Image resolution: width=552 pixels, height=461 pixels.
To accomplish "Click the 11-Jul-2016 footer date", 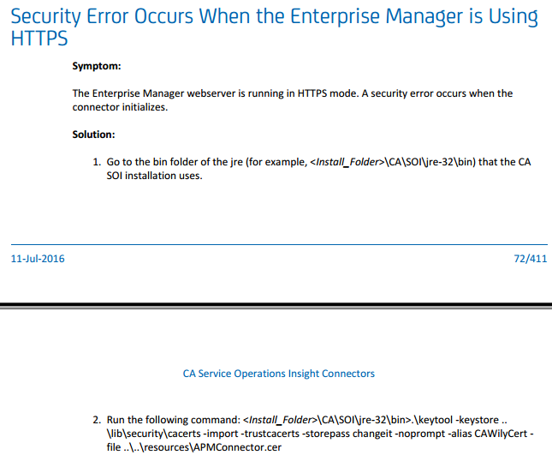I will point(38,259).
